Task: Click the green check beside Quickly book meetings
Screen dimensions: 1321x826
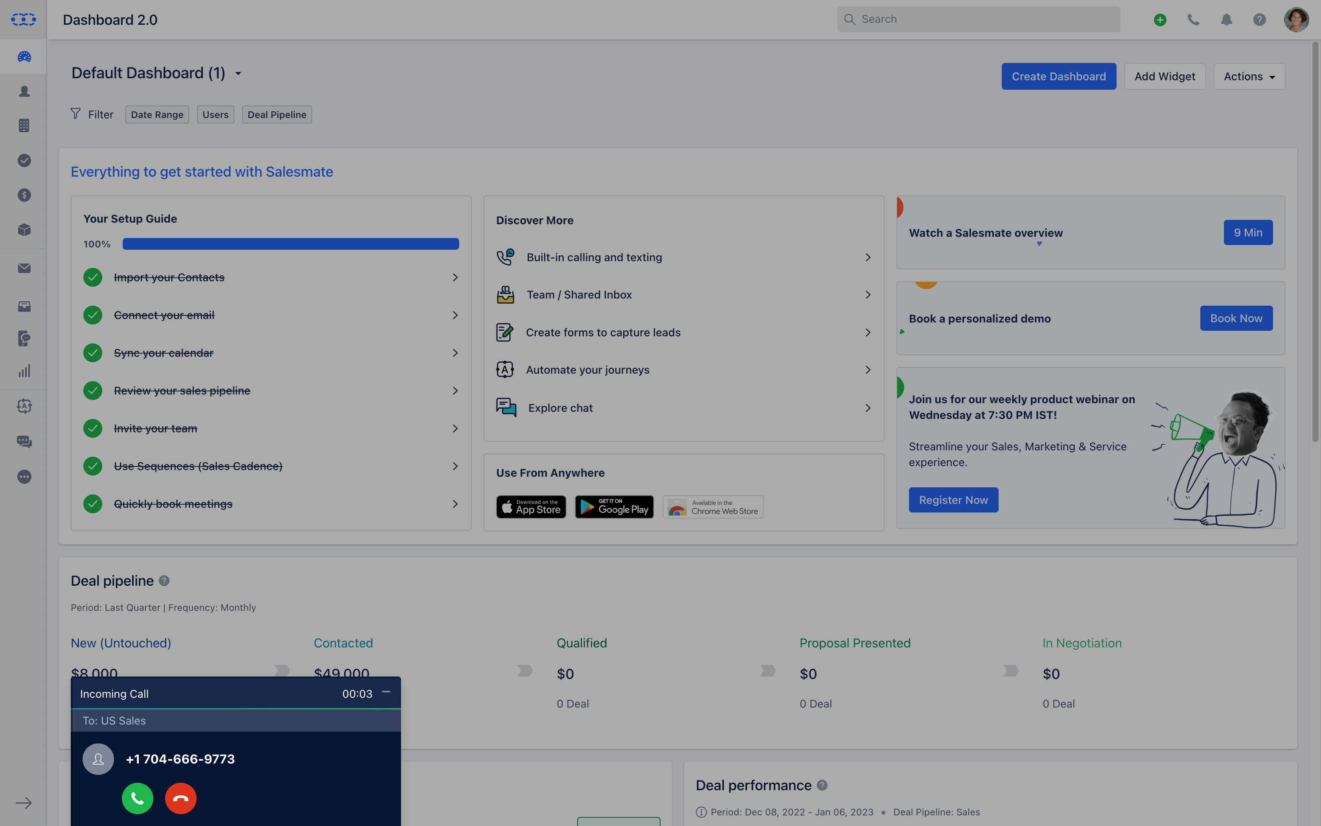Action: [x=93, y=504]
